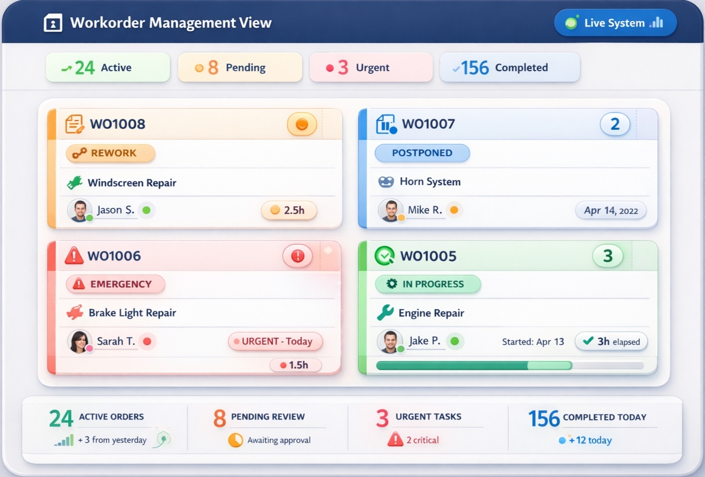Viewport: 705px width, 477px height.
Task: Toggle Mike R. status indicator
Action: coord(454,210)
